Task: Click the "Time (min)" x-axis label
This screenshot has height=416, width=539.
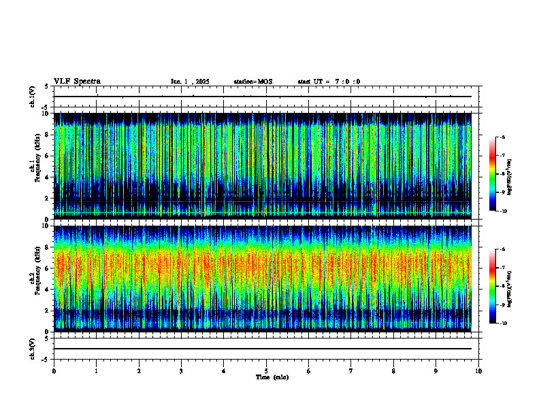Action: (272, 377)
